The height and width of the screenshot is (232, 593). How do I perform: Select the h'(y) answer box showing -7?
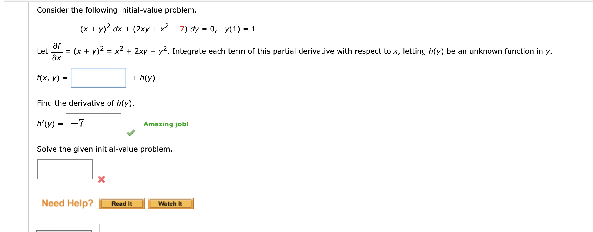coord(94,123)
